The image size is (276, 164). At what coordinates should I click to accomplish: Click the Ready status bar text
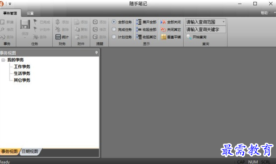[5, 162]
